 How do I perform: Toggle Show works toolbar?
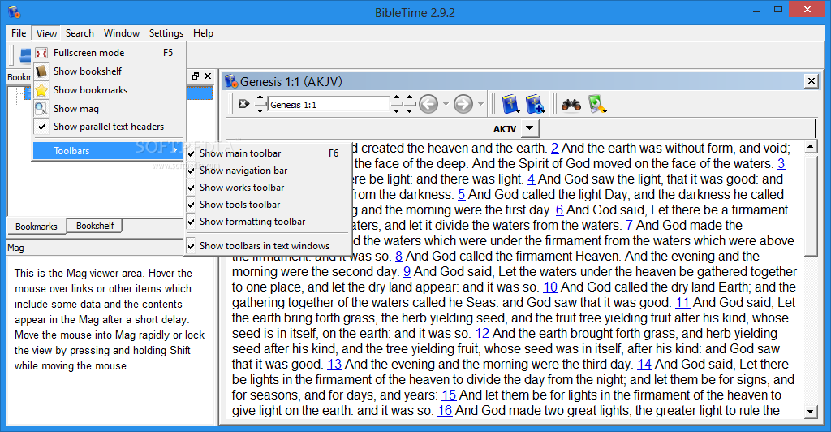(x=269, y=187)
